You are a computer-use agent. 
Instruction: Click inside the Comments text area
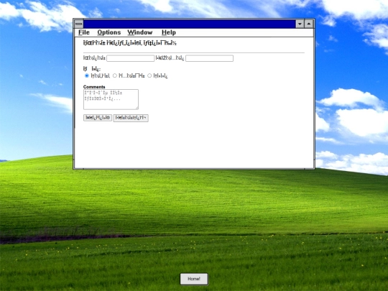[111, 99]
